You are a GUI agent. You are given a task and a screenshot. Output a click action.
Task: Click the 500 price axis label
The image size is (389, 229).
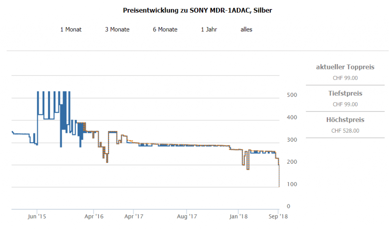click(291, 95)
